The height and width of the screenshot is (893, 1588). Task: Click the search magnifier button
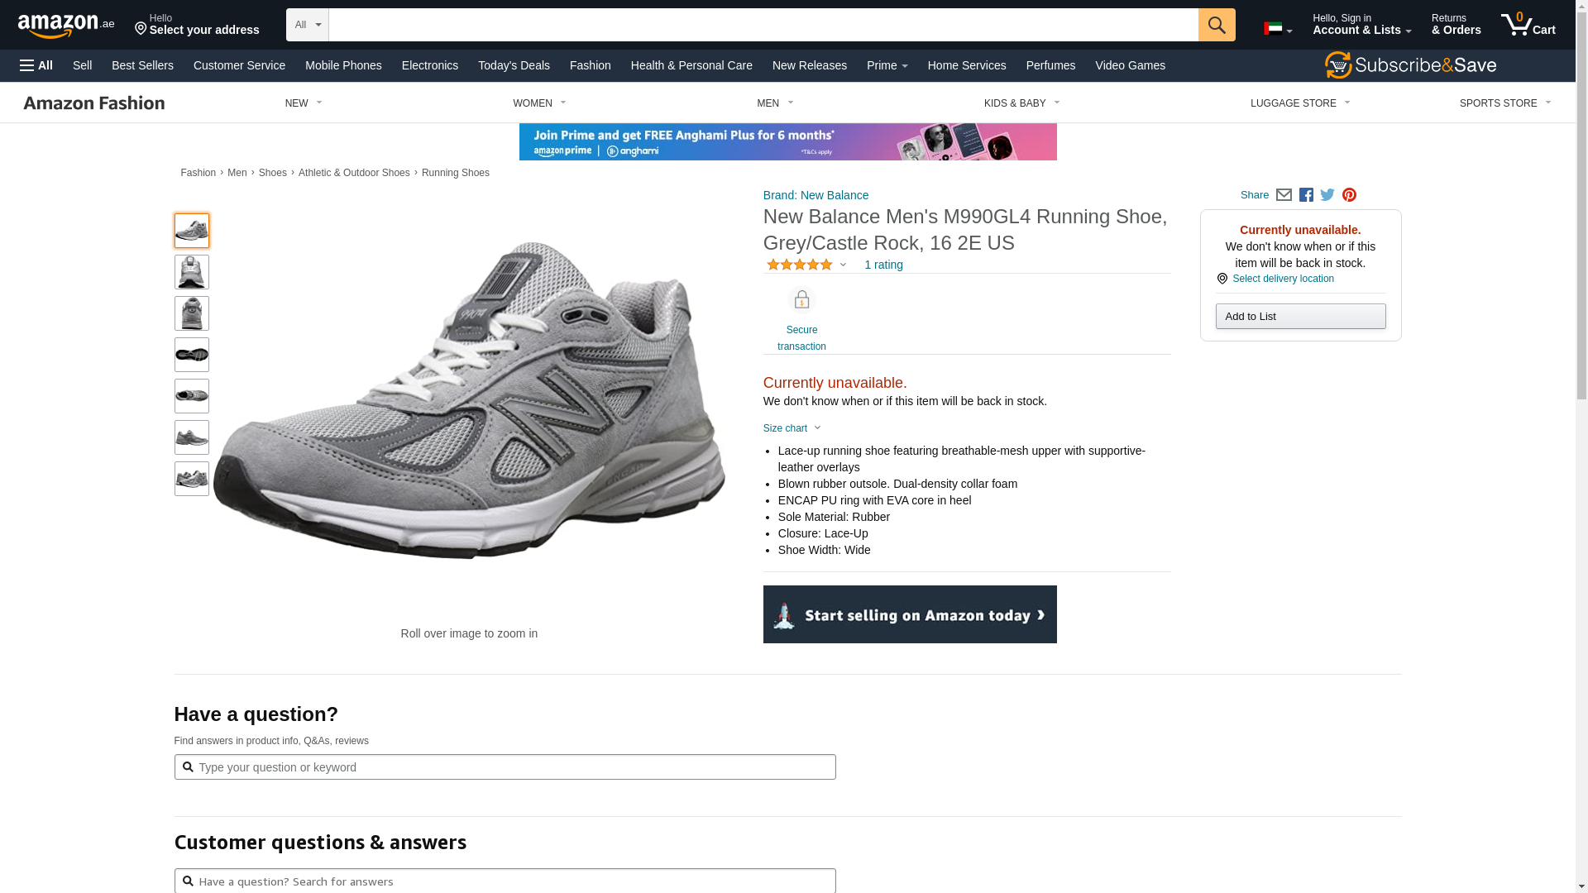click(x=1216, y=25)
